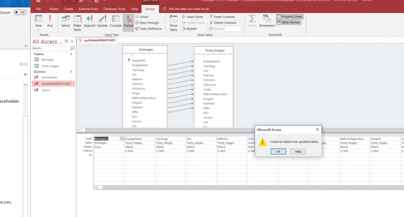Open the qryDeleteALL query in navigation pane

[x=49, y=77]
